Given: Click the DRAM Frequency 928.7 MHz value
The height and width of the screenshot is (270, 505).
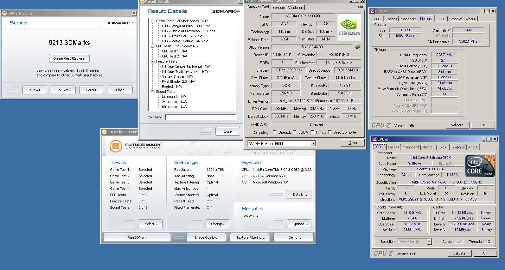Looking at the screenshot, I should (444, 55).
